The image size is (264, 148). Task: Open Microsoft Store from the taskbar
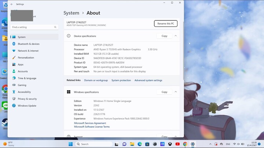click(147, 144)
